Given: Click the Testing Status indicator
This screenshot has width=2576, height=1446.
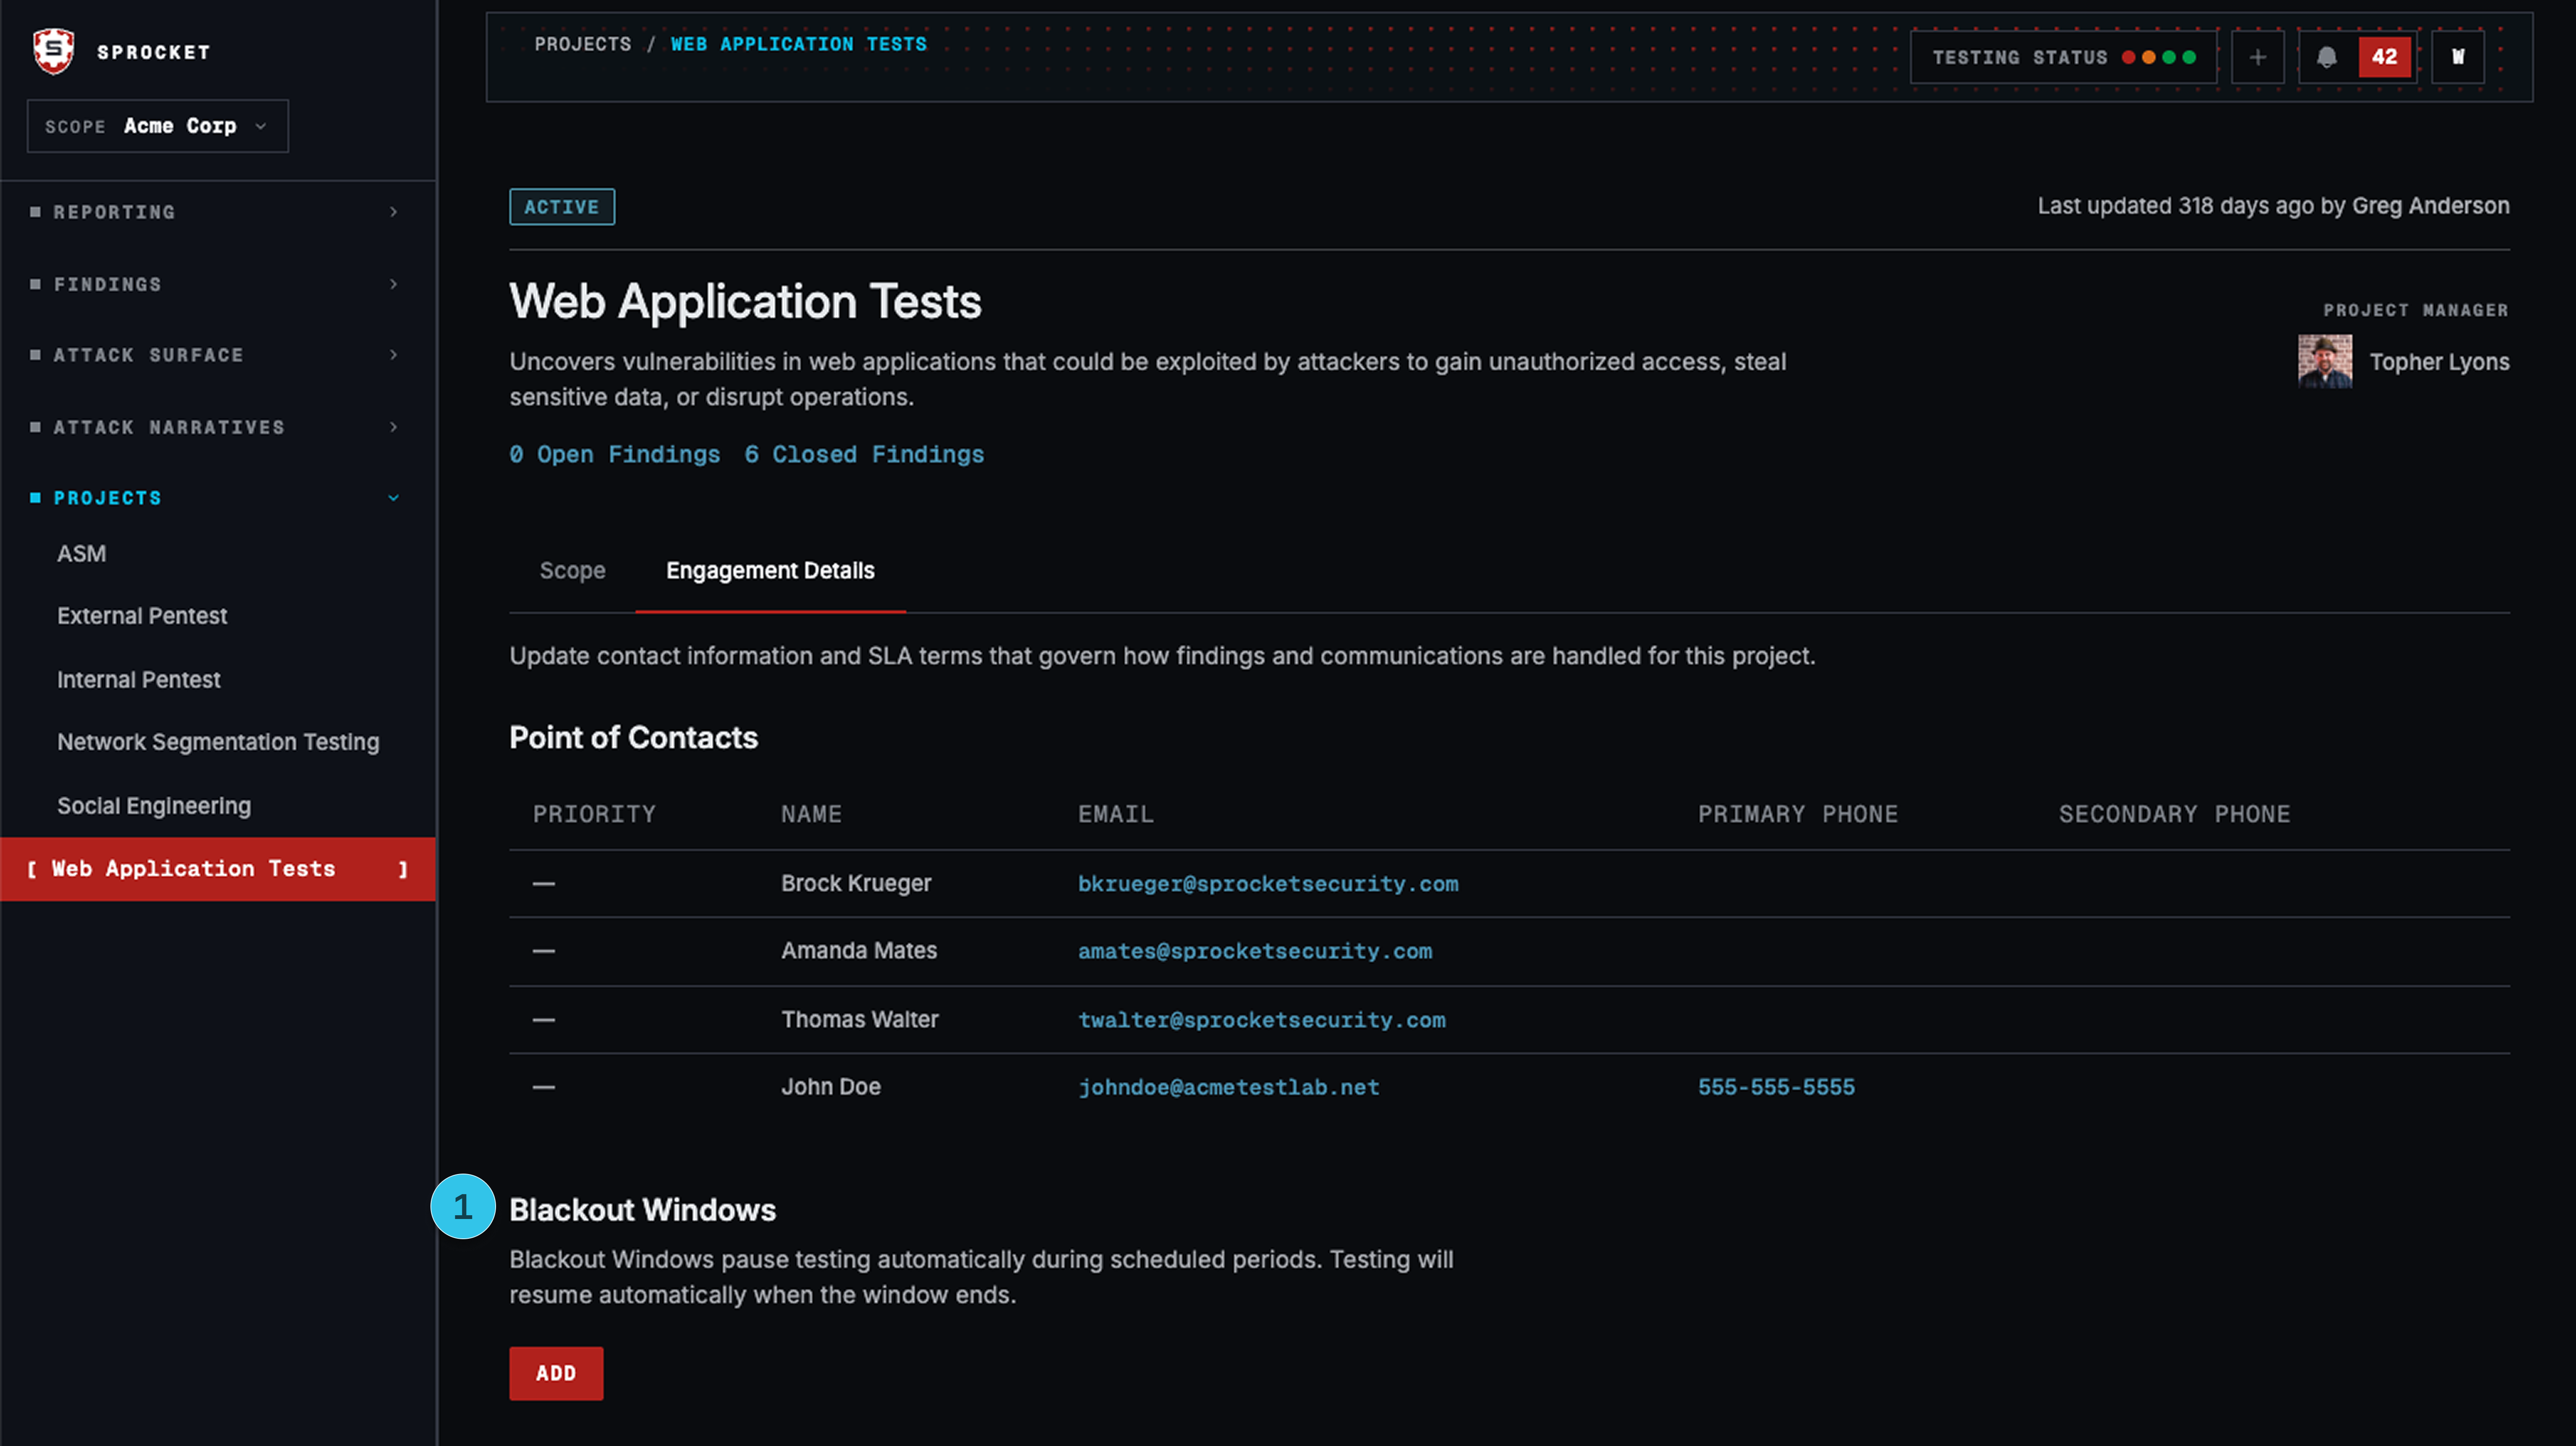Looking at the screenshot, I should [x=2063, y=57].
